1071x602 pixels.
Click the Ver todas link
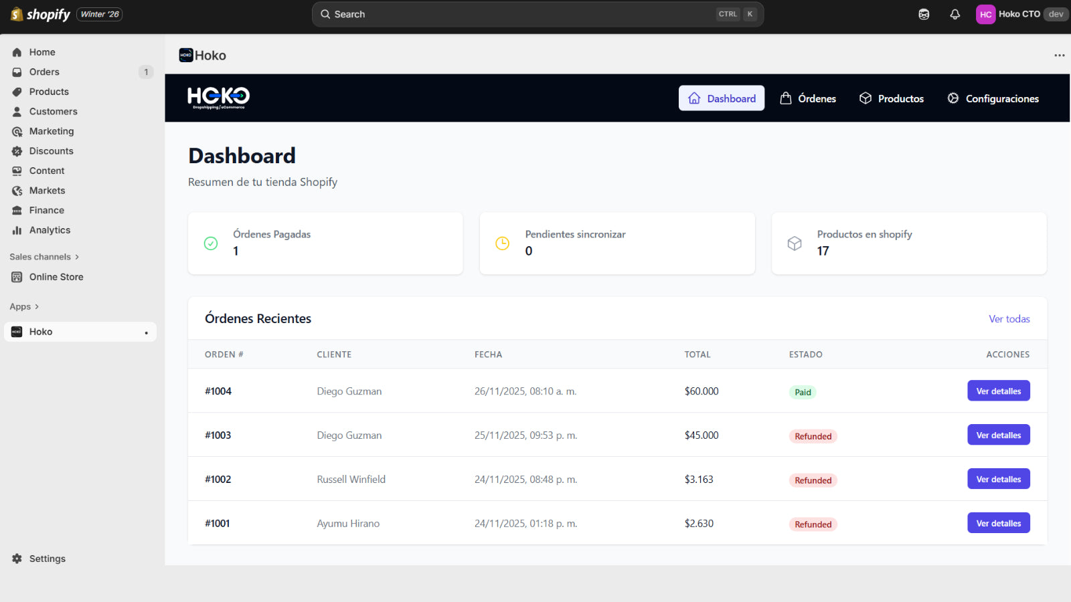1009,319
